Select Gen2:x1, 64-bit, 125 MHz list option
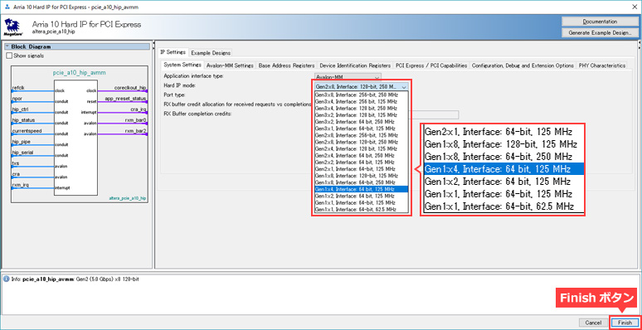The image size is (642, 330). pos(361,168)
